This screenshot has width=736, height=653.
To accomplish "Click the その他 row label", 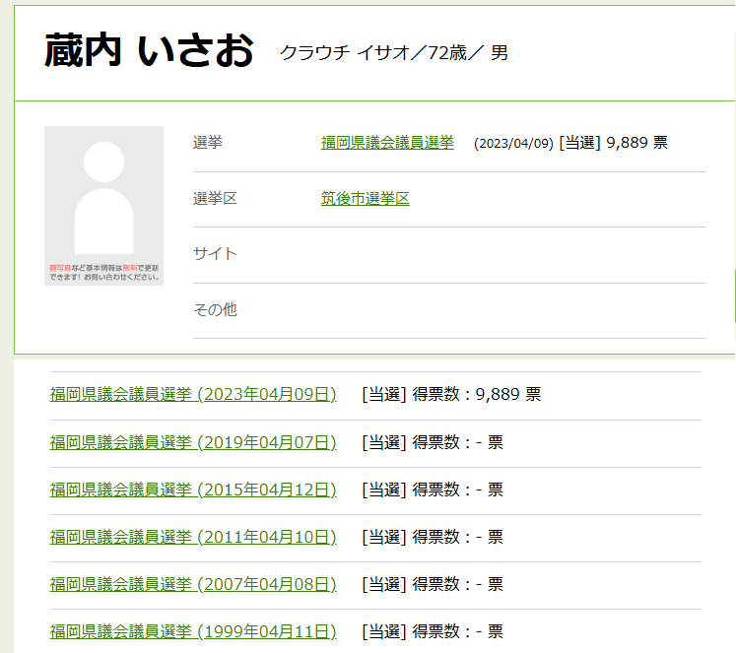I will click(x=215, y=309).
